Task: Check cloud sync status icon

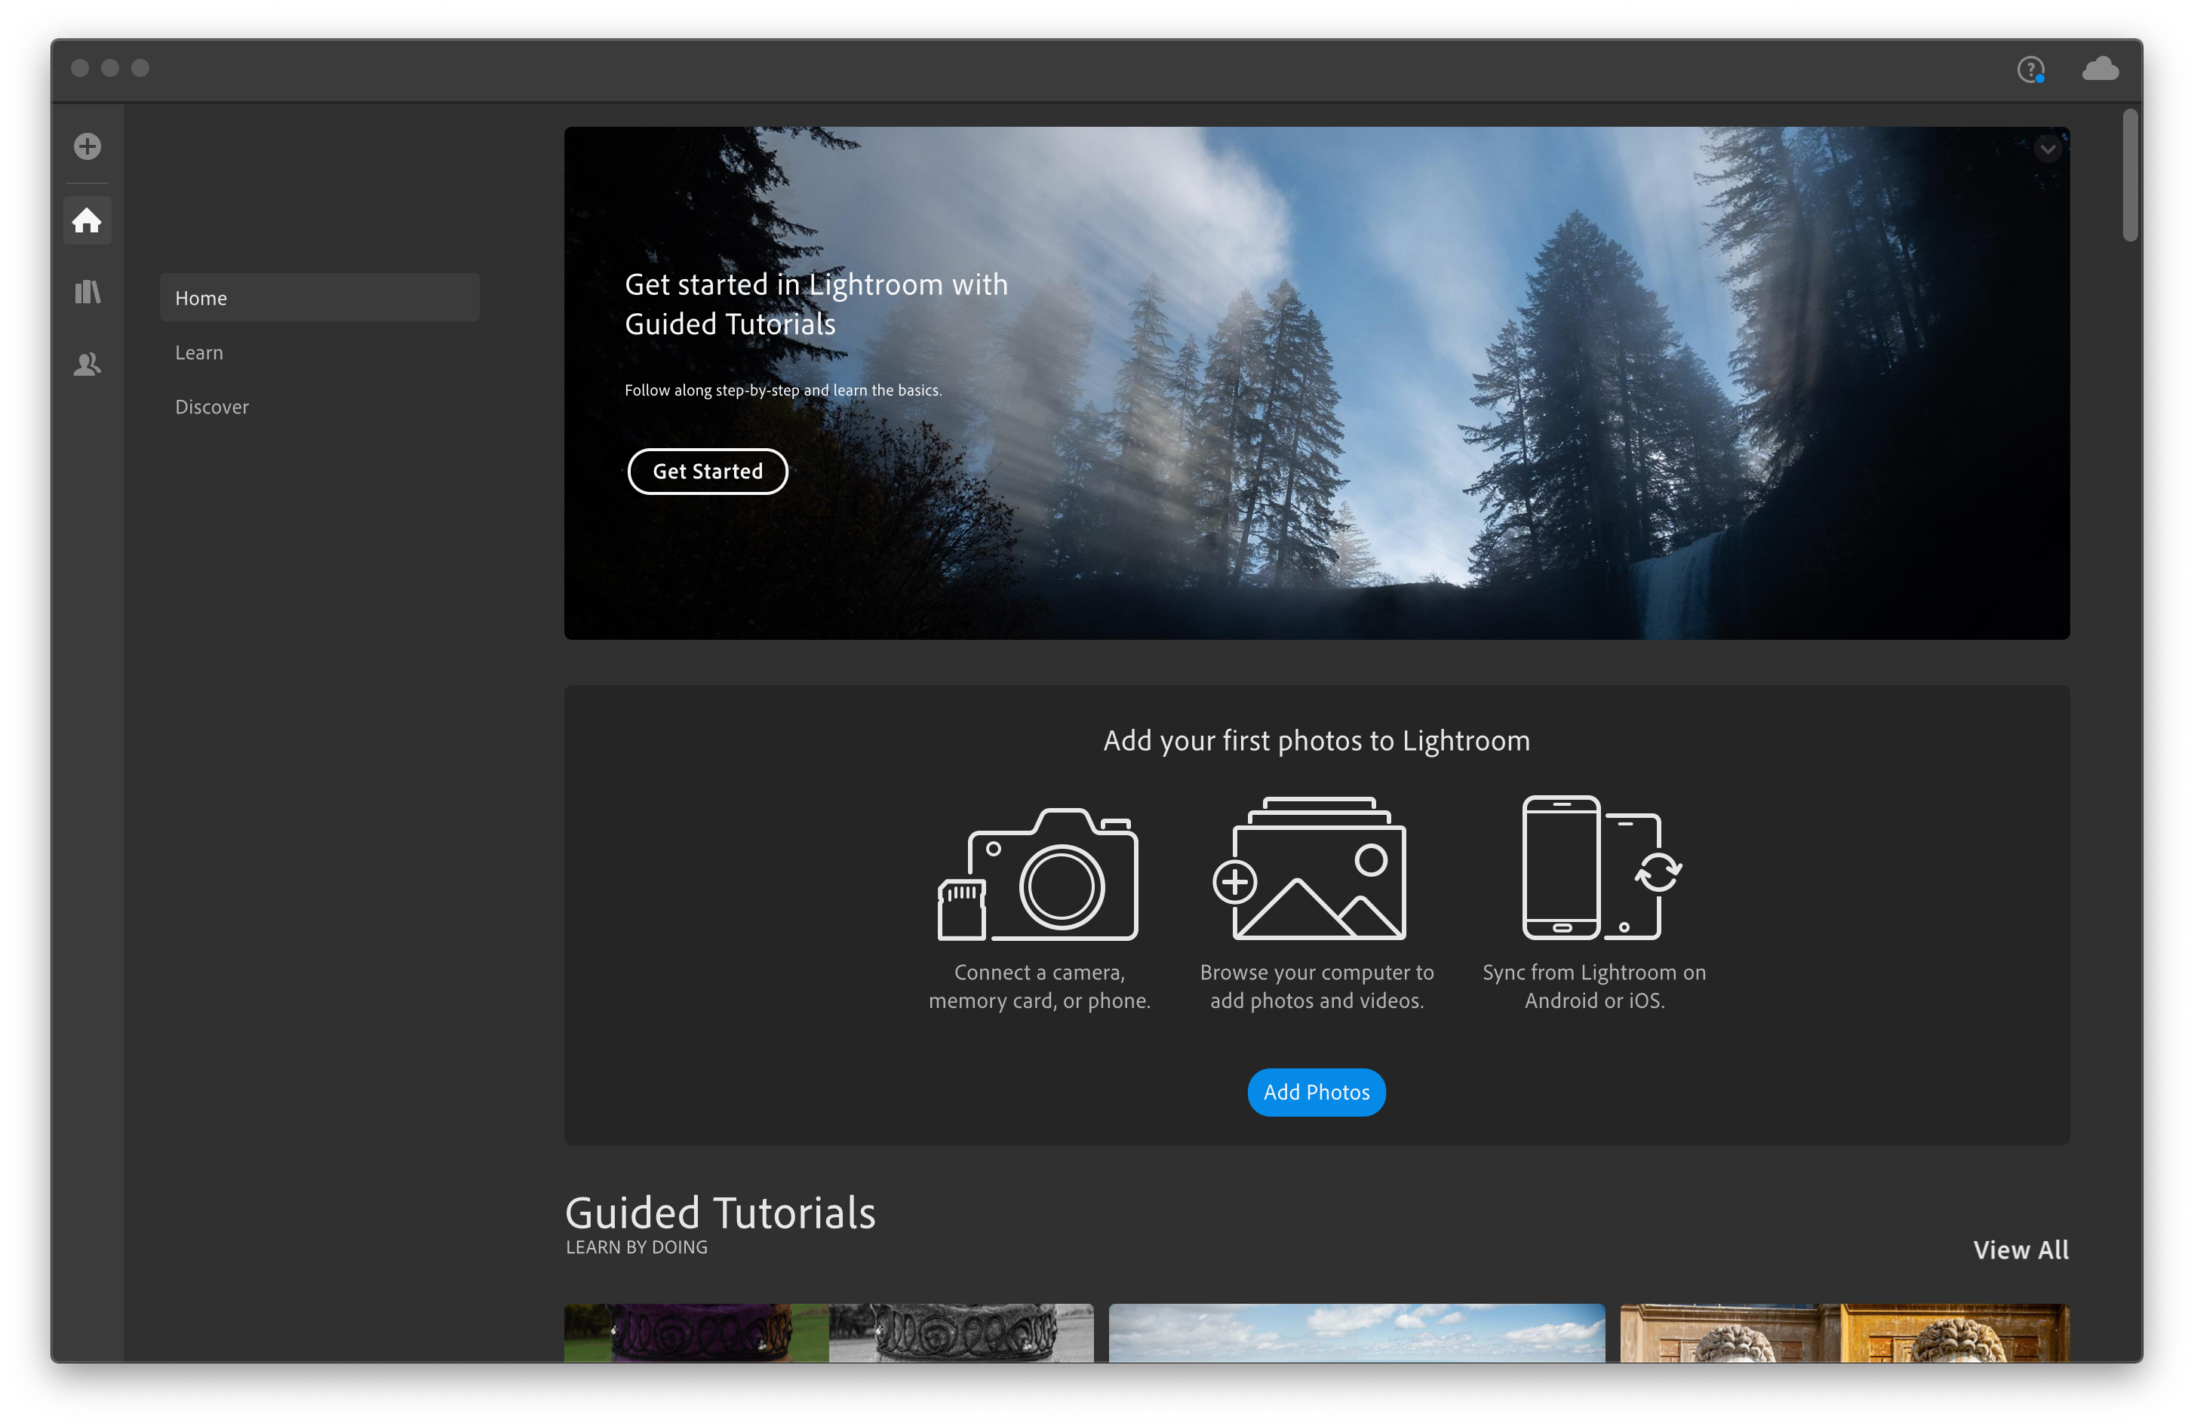Action: pos(2100,68)
